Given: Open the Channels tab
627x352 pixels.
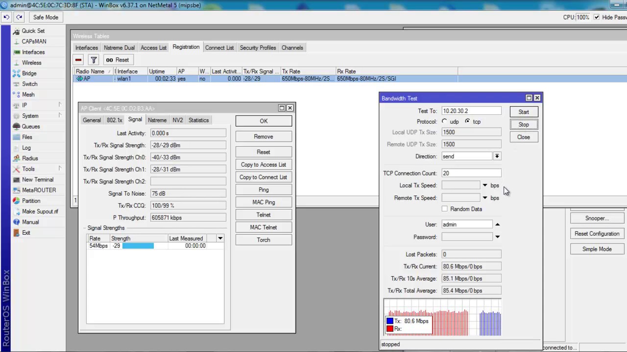Looking at the screenshot, I should pos(292,48).
